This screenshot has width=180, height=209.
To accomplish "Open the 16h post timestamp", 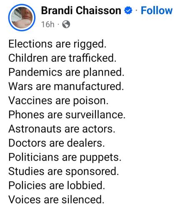I will tap(48, 24).
